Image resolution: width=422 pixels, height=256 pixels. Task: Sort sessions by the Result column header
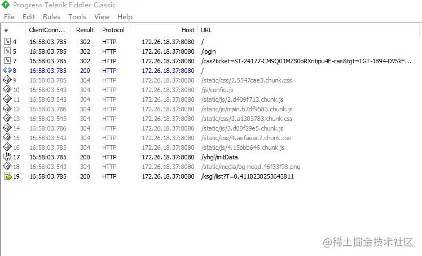85,30
